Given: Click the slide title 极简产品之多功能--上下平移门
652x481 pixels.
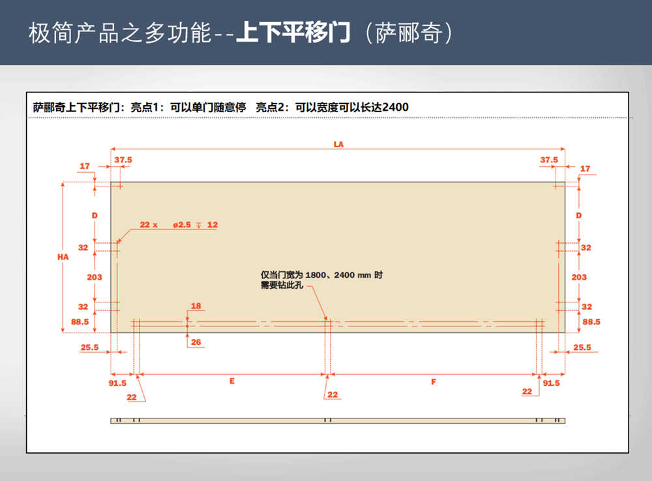Looking at the screenshot, I should (x=240, y=33).
